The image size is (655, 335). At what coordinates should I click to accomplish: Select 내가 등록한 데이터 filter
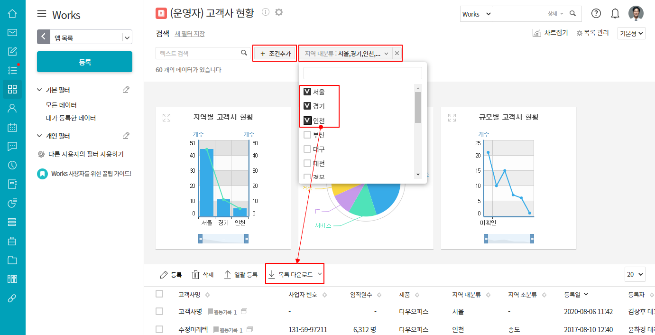click(71, 118)
